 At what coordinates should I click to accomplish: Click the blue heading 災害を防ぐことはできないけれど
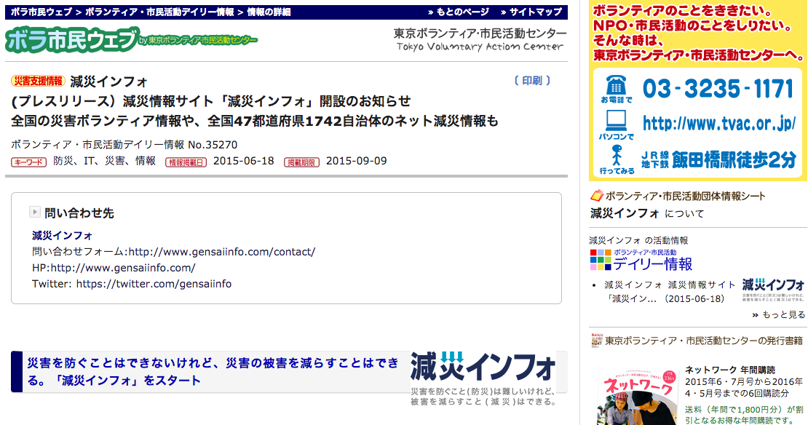[x=213, y=372]
